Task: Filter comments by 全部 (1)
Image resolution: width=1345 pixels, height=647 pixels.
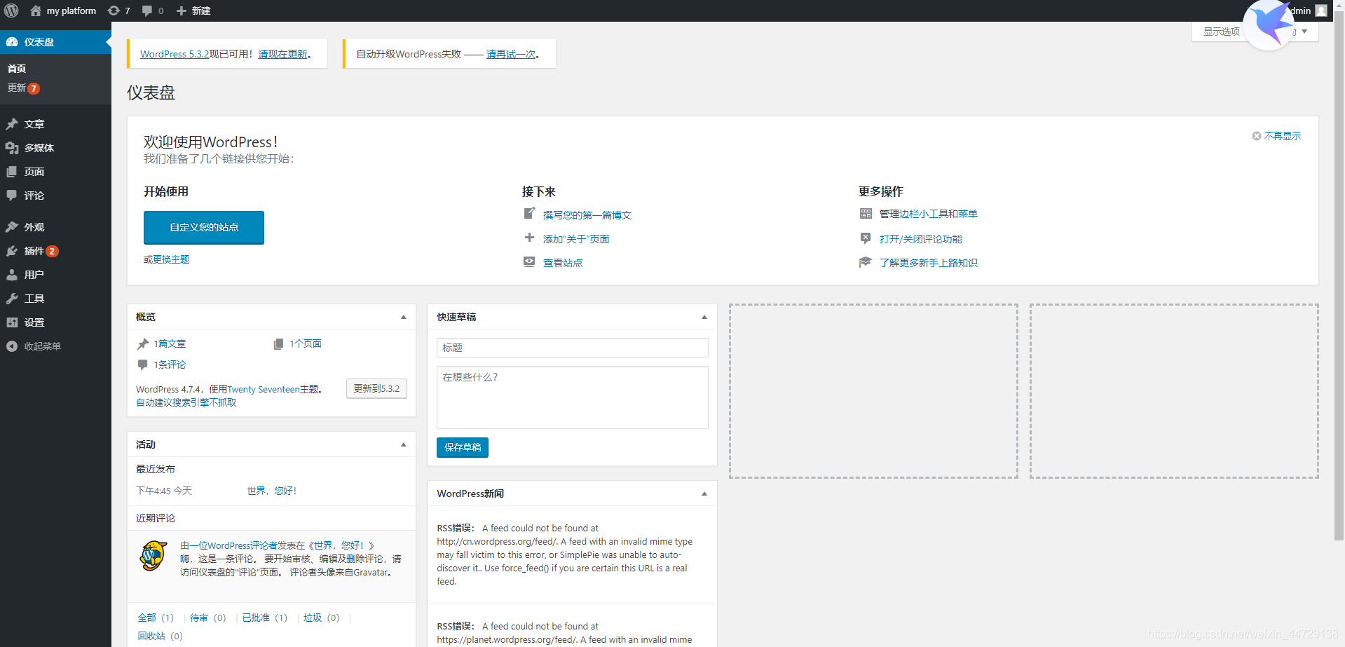Action: click(156, 618)
